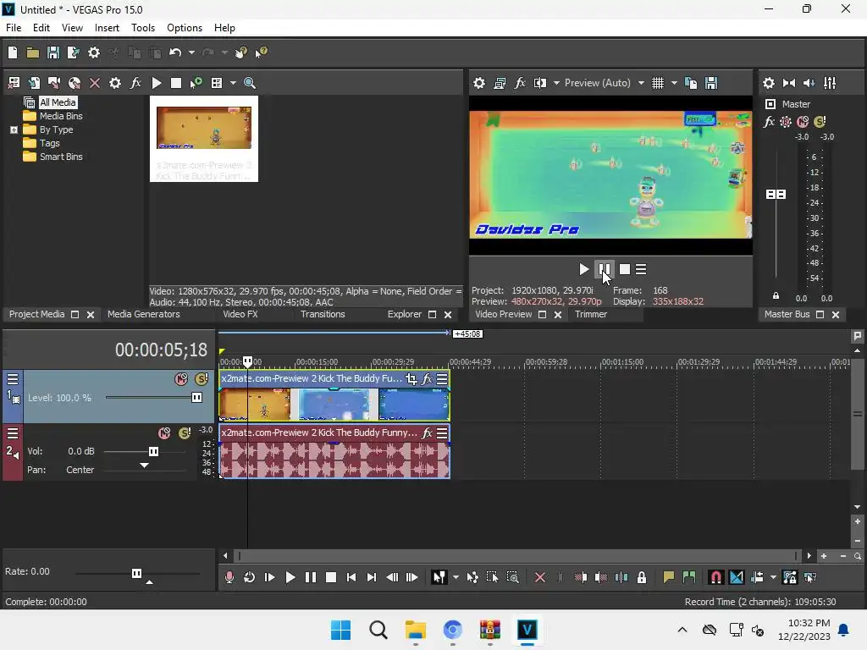Open the File menu
Screen dimensions: 867x650
pos(14,28)
